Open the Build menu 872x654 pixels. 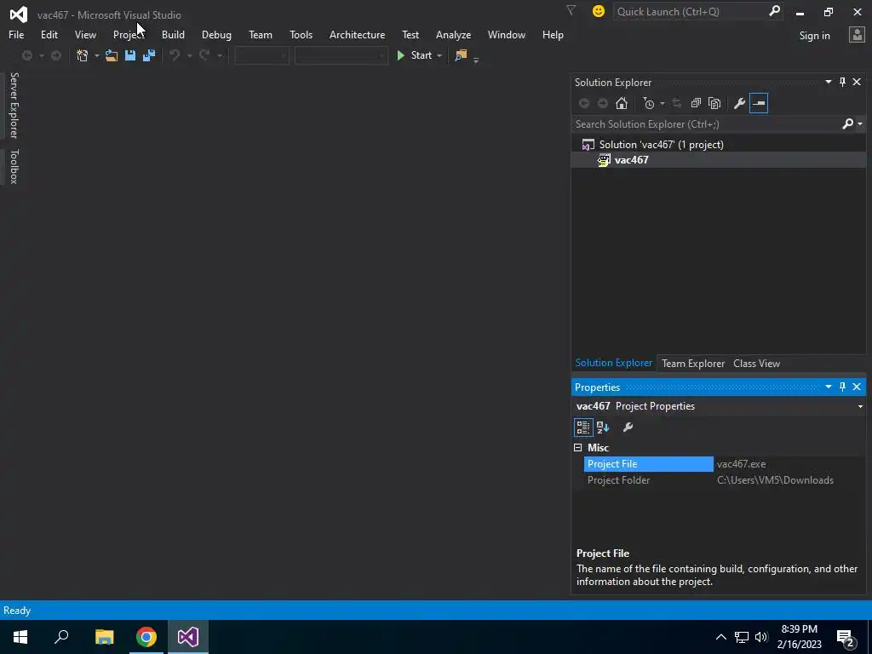click(173, 34)
